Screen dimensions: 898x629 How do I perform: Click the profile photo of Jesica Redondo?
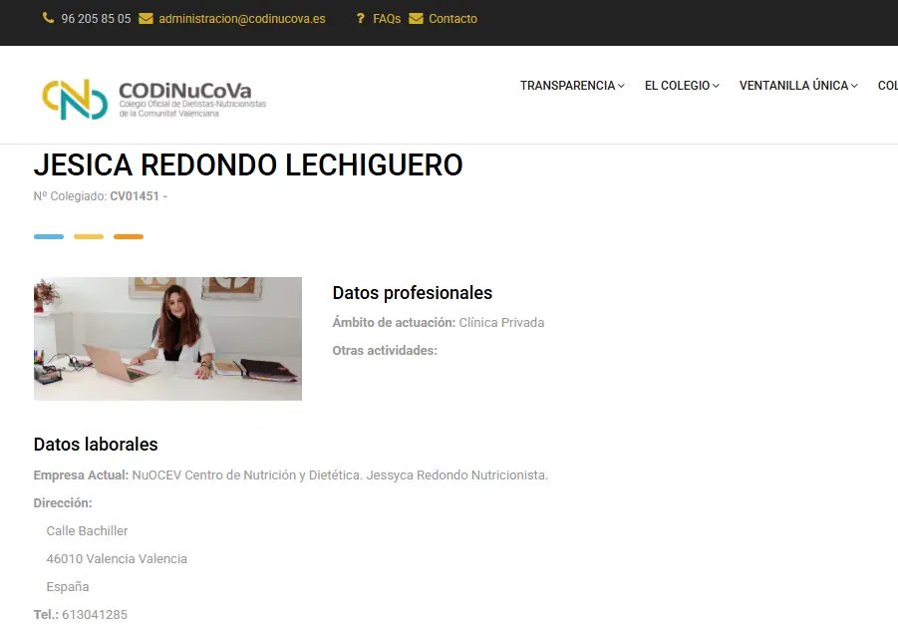point(167,339)
